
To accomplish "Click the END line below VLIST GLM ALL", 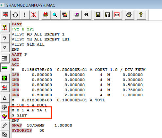I will click(x=15, y=49).
